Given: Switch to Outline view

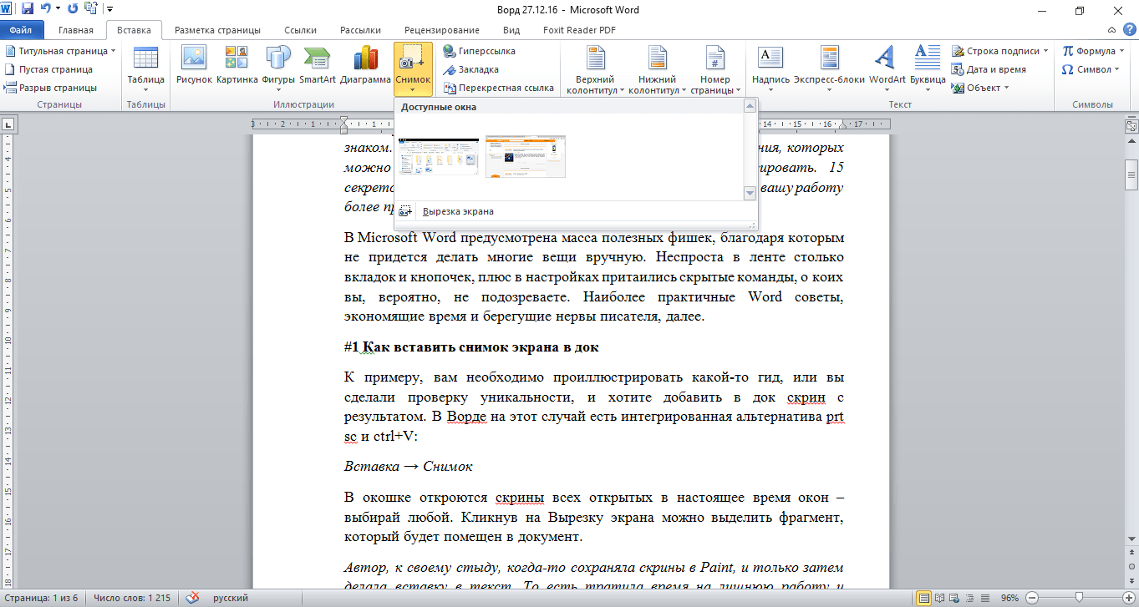Looking at the screenshot, I should pyautogui.click(x=969, y=598).
